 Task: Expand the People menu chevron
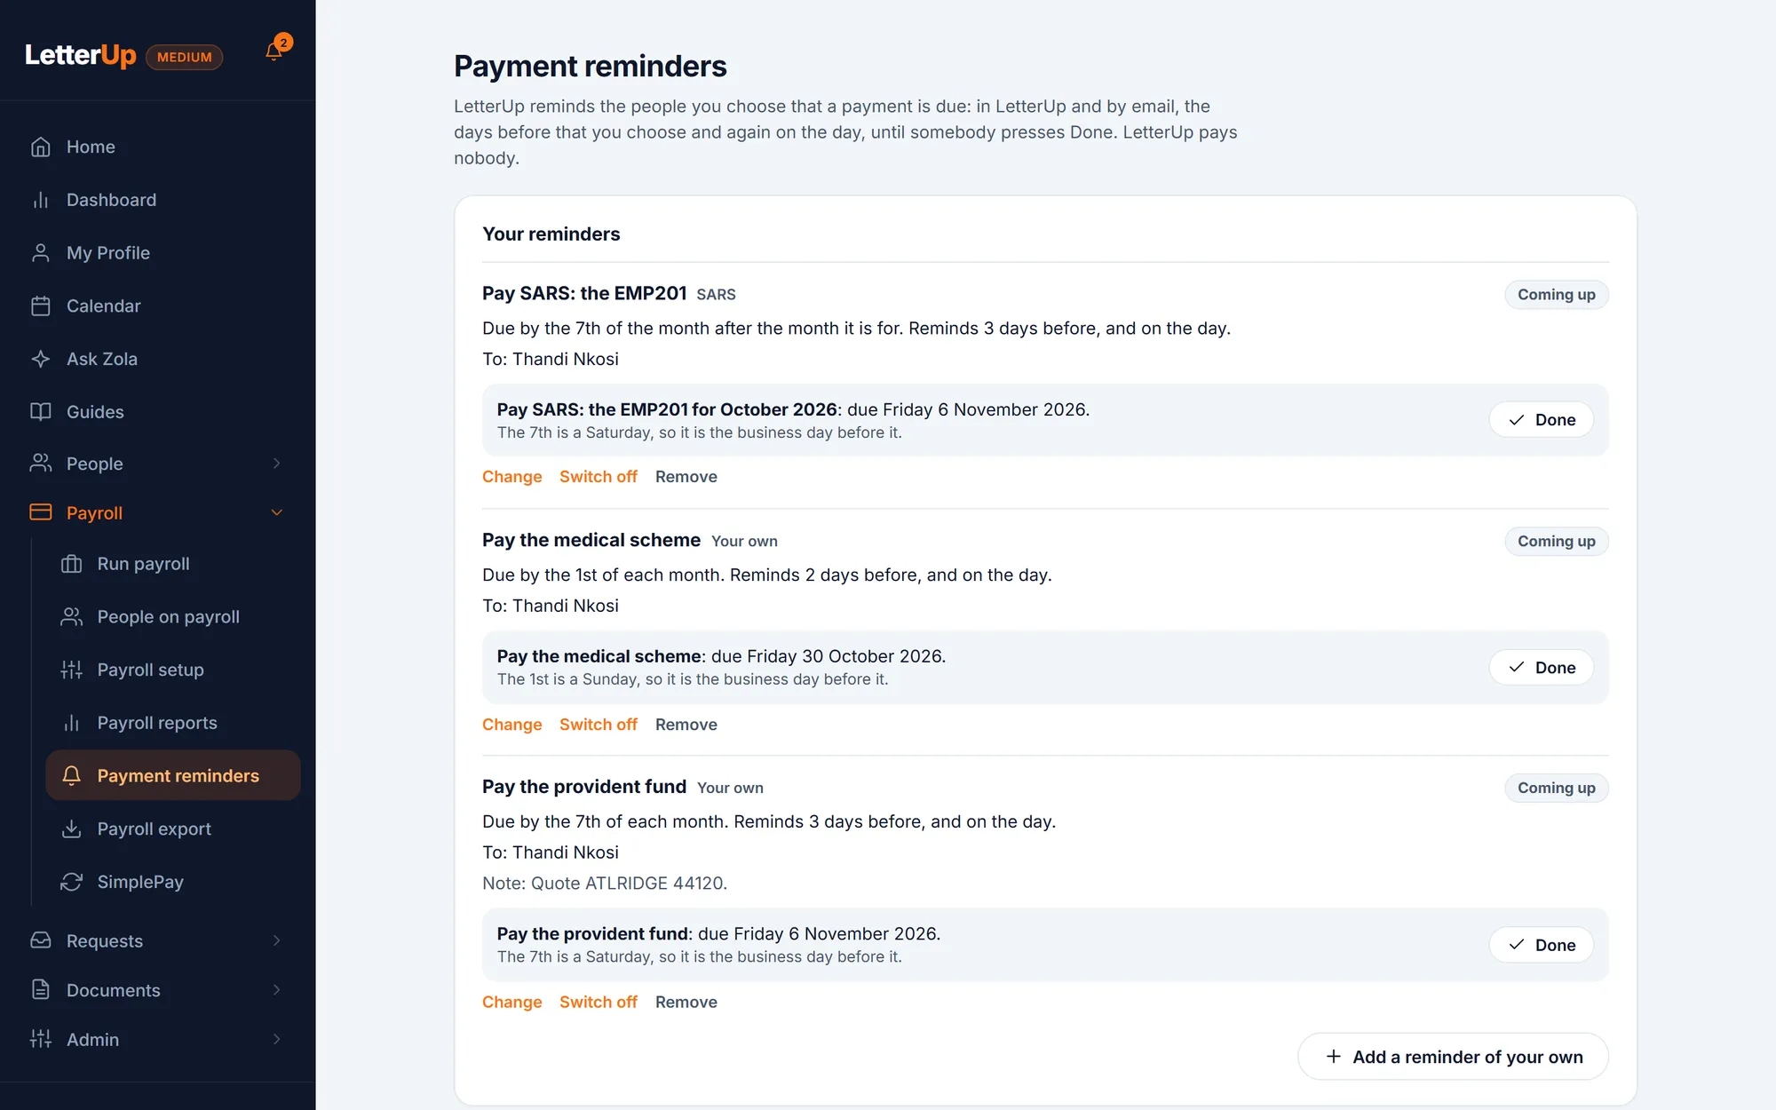(x=277, y=464)
